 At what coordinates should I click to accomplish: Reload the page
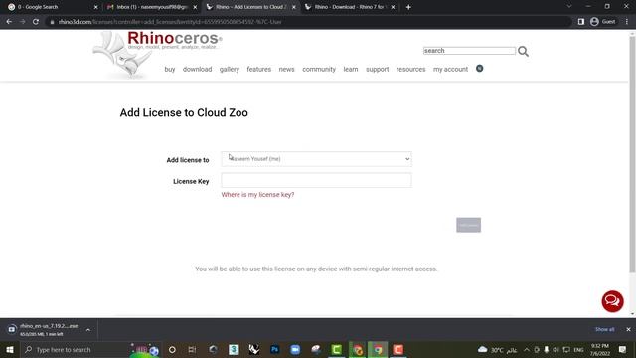coord(36,22)
